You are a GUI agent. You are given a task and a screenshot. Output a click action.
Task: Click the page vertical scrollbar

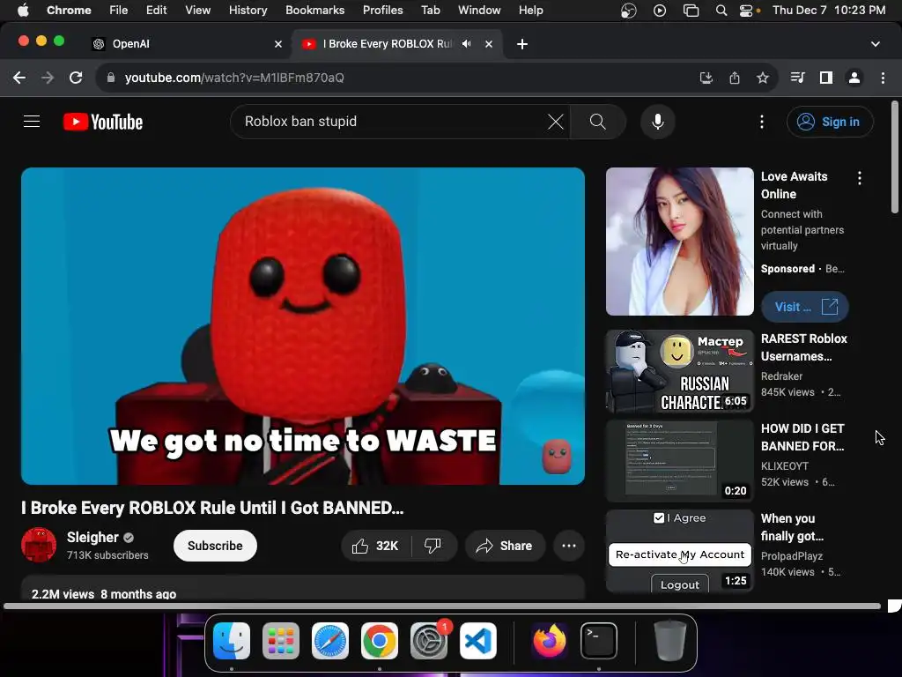point(895,159)
